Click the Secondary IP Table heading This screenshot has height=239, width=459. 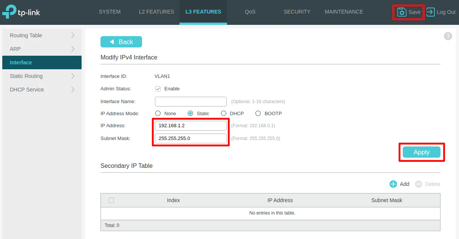pyautogui.click(x=127, y=166)
